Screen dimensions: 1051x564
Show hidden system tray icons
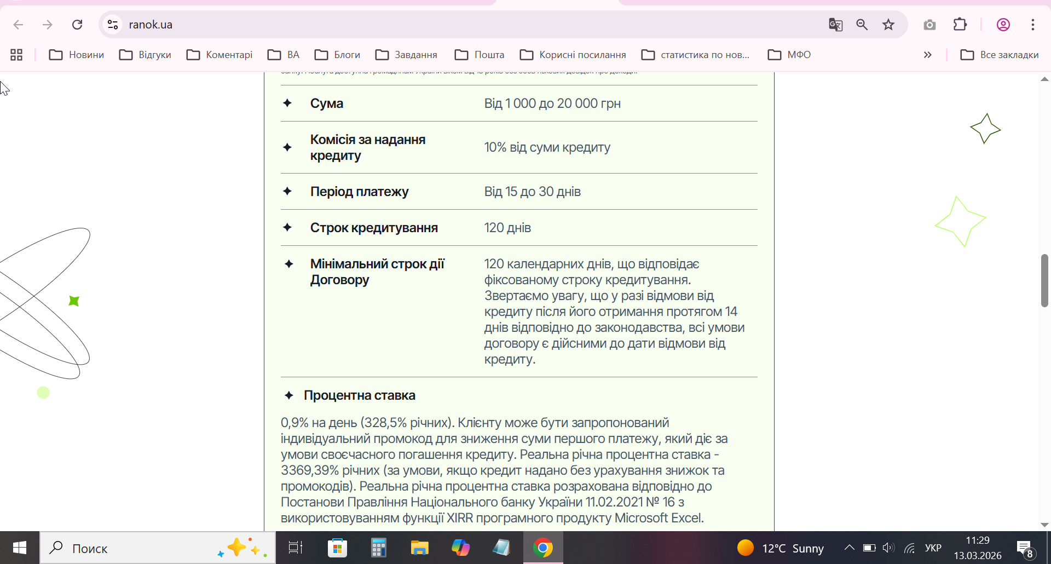tap(849, 548)
